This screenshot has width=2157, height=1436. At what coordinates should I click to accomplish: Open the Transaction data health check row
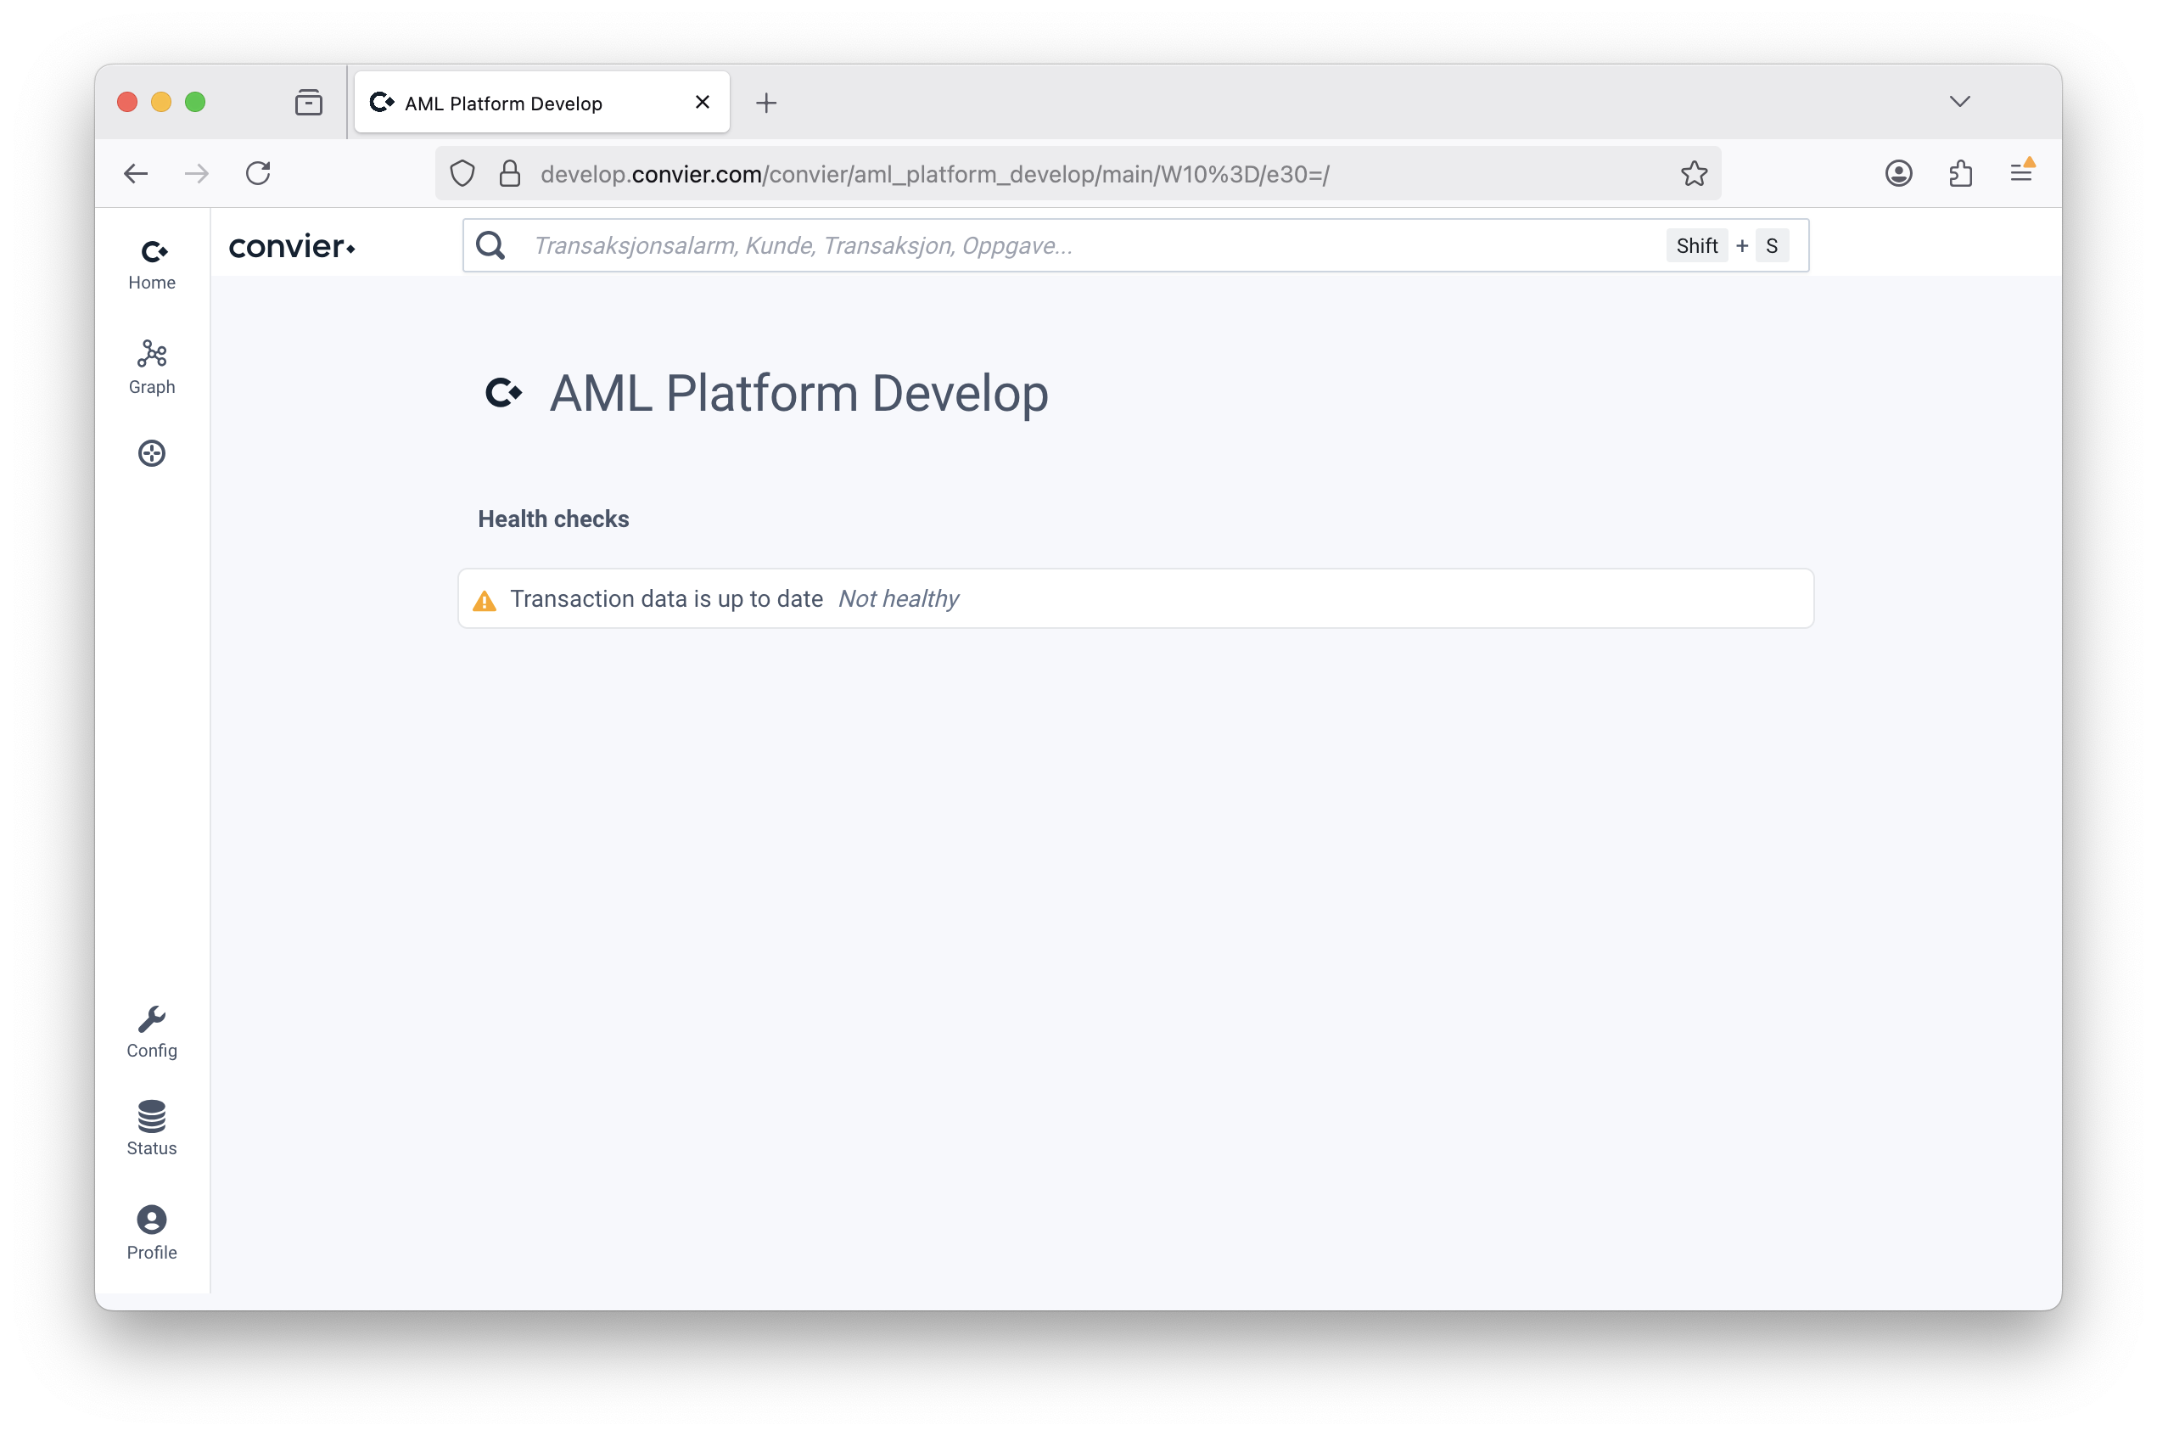pos(1135,598)
